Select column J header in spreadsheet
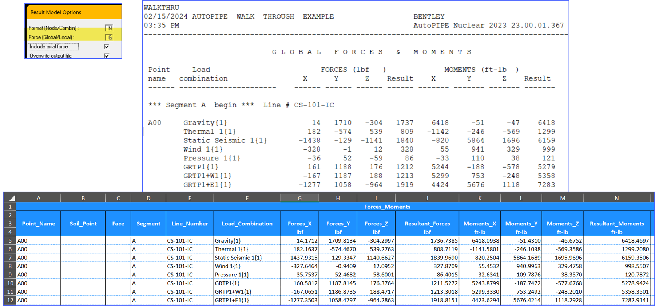The image size is (655, 306). point(427,198)
